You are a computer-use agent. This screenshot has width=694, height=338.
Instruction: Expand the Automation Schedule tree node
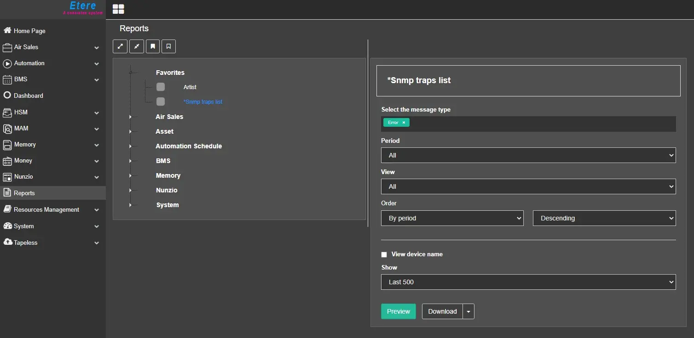click(x=131, y=146)
